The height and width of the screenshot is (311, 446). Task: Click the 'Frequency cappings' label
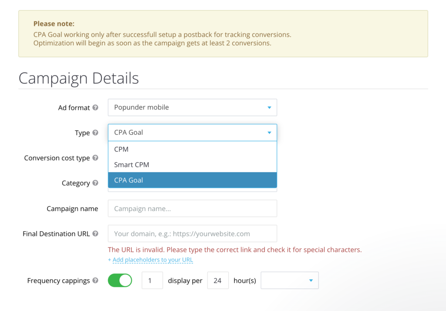59,281
